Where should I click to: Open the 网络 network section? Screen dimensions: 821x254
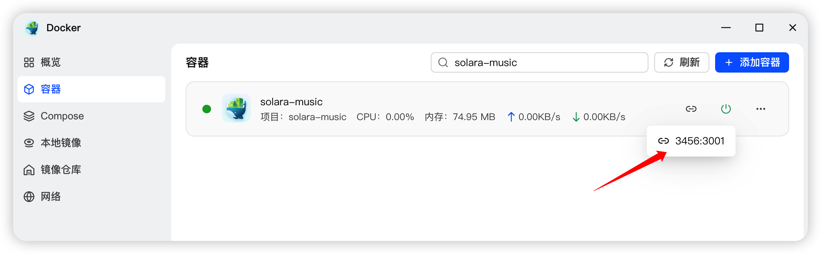pyautogui.click(x=50, y=197)
